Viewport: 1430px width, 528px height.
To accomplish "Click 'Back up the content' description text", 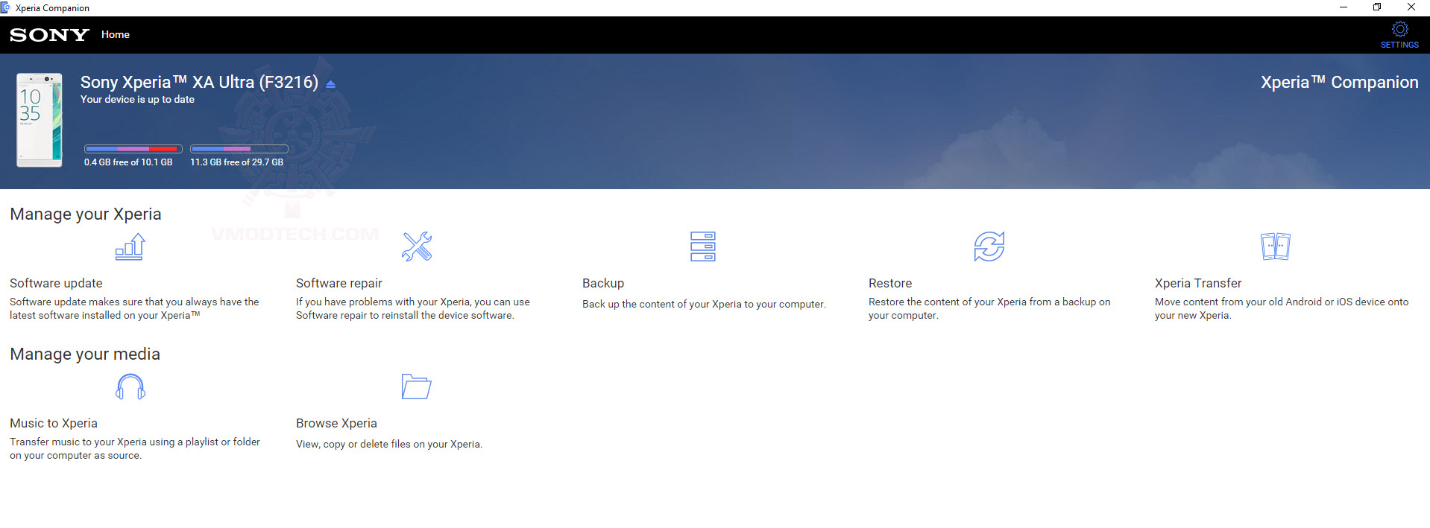I will pyautogui.click(x=704, y=304).
